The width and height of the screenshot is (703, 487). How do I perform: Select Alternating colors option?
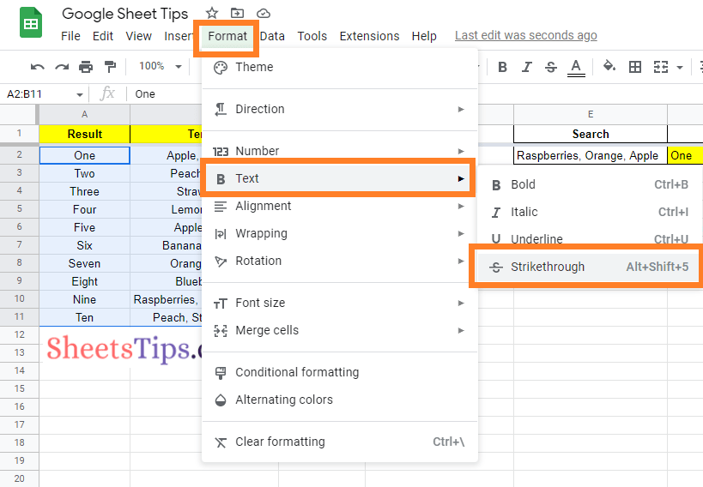tap(340, 400)
